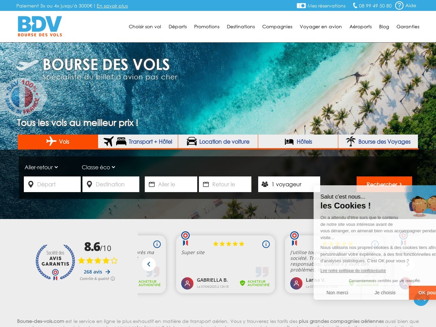Click the OK pour moi cookie button
Screen dimensions: 436x327
coord(423,293)
